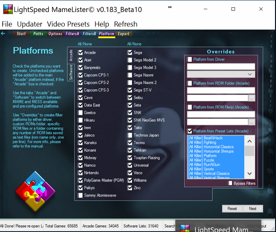276x232 pixels.
Task: Select [All Killer] Fighting preset
Action: 216,142
